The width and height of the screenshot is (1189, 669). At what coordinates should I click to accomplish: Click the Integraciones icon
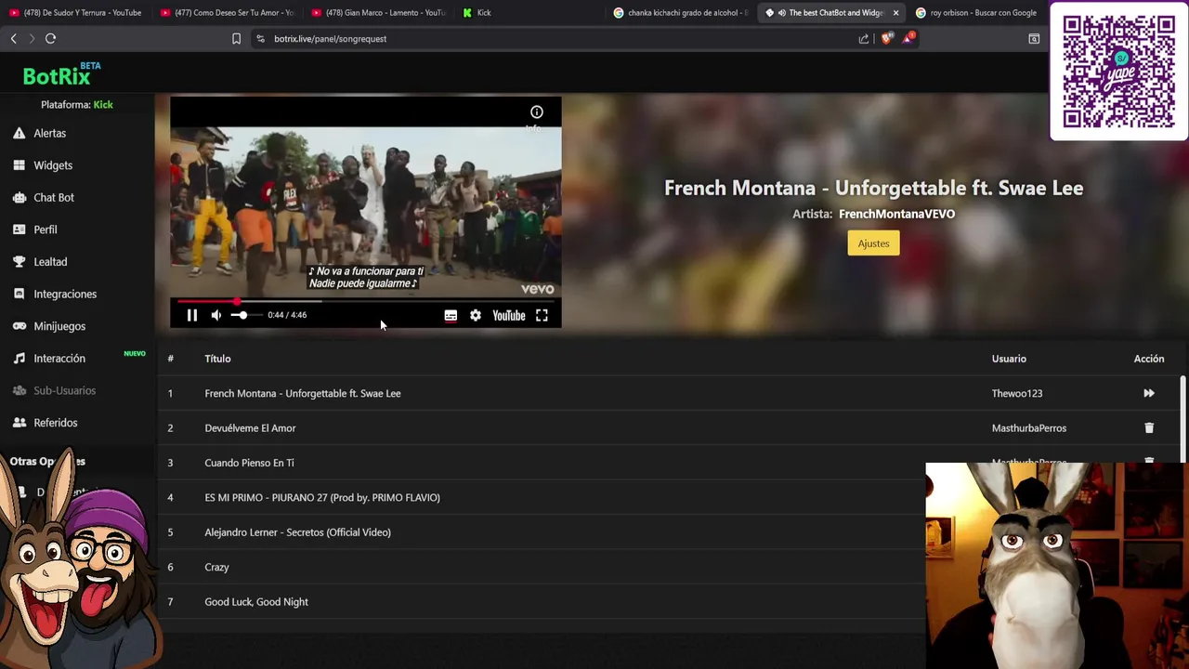[19, 294]
